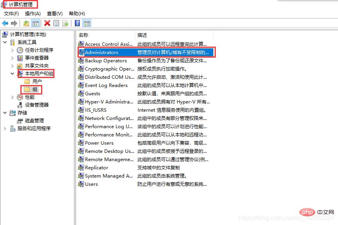This screenshot has width=338, height=225.
Task: Click description 授权成员执行加密操作。
Action: 162,69
